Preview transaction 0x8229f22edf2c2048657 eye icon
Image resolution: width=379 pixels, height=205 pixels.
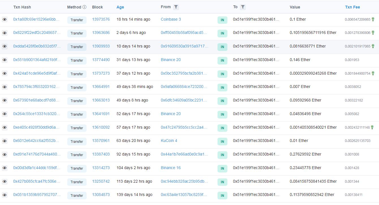(5, 33)
